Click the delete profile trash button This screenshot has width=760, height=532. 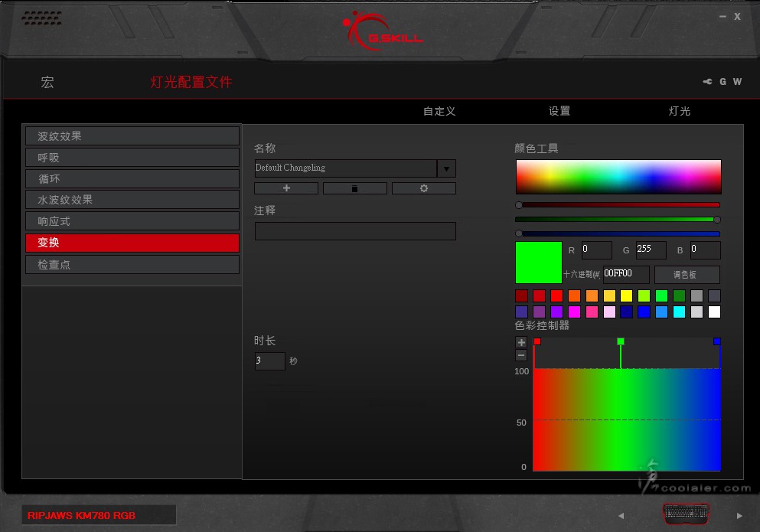point(355,188)
